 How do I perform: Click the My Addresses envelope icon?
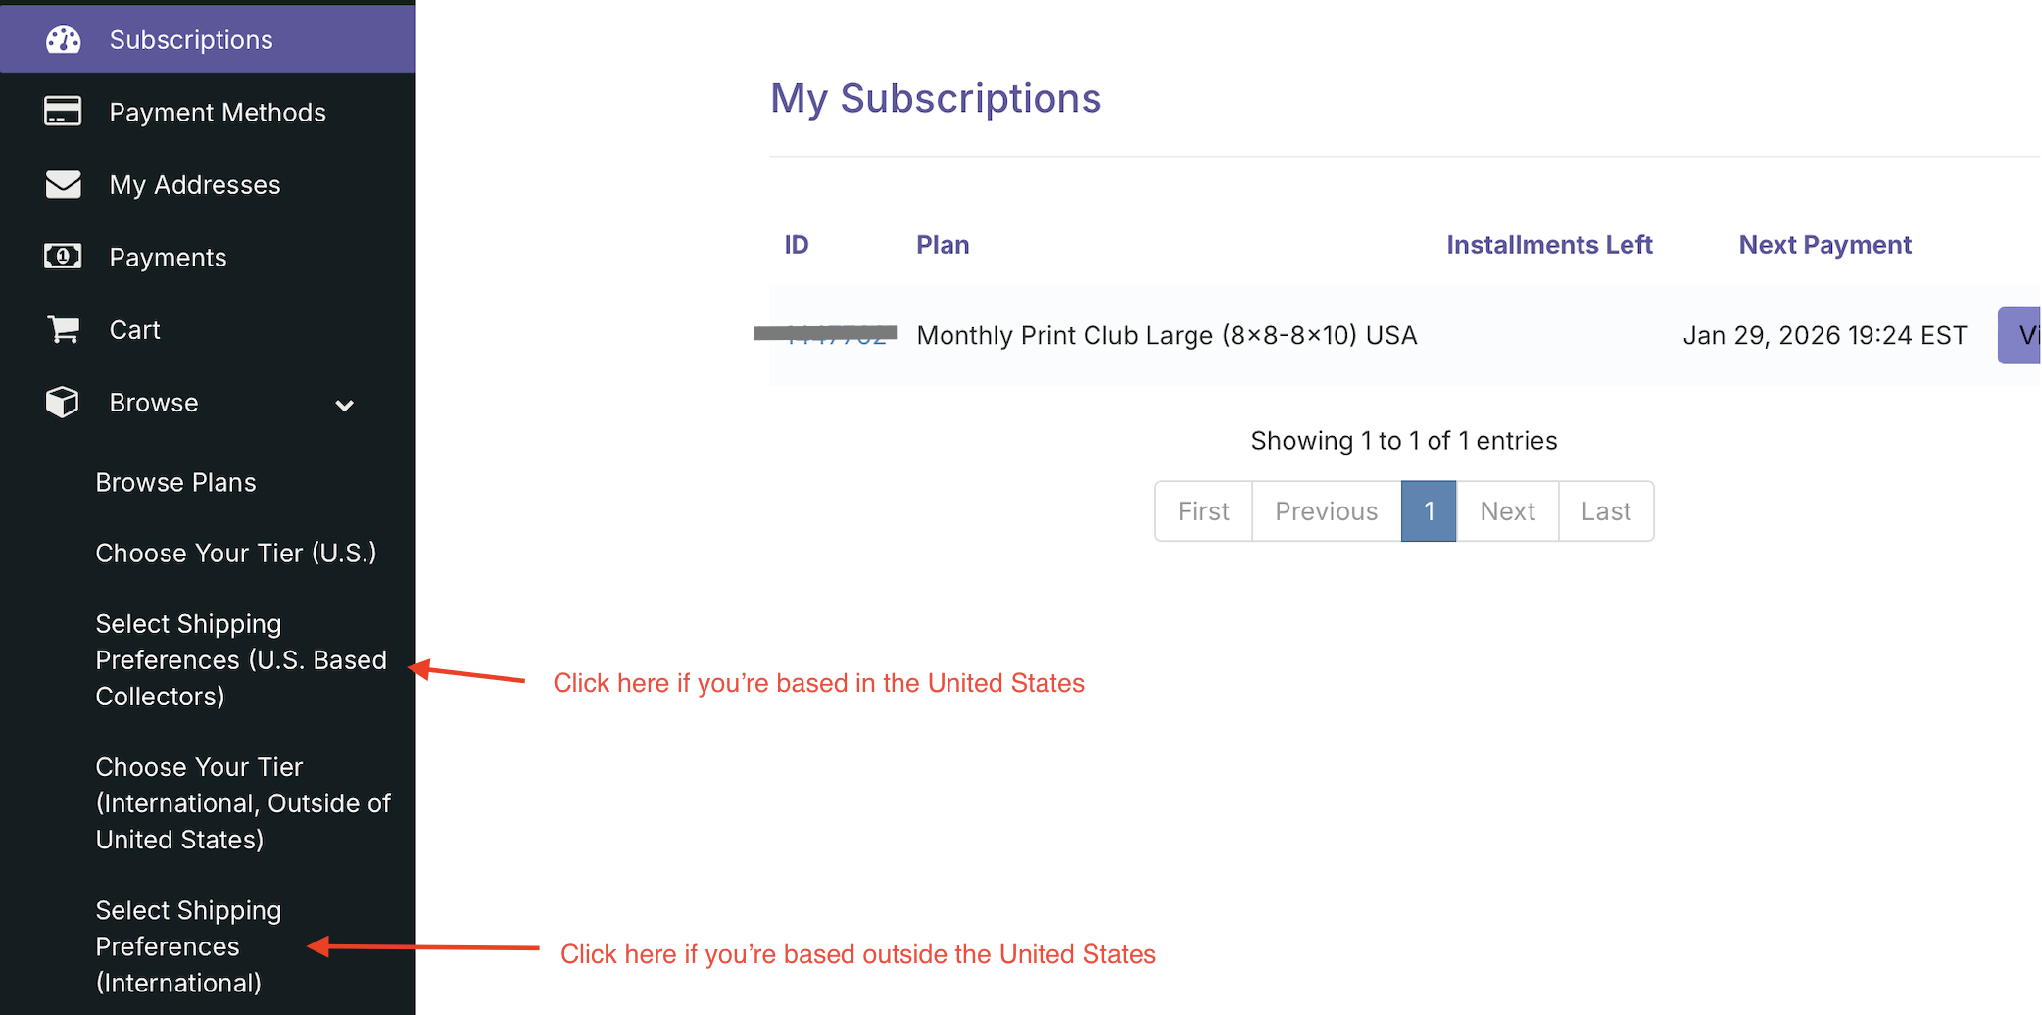coord(64,184)
